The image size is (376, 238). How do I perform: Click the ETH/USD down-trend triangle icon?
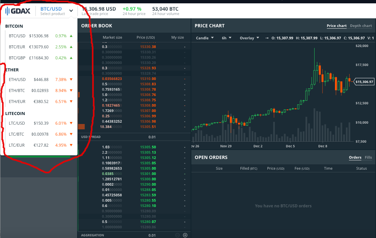(71, 79)
